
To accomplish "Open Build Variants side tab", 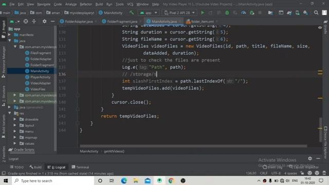I will (x=4, y=126).
